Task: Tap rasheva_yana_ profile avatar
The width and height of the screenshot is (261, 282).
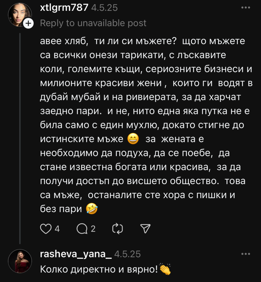Action: 19,261
